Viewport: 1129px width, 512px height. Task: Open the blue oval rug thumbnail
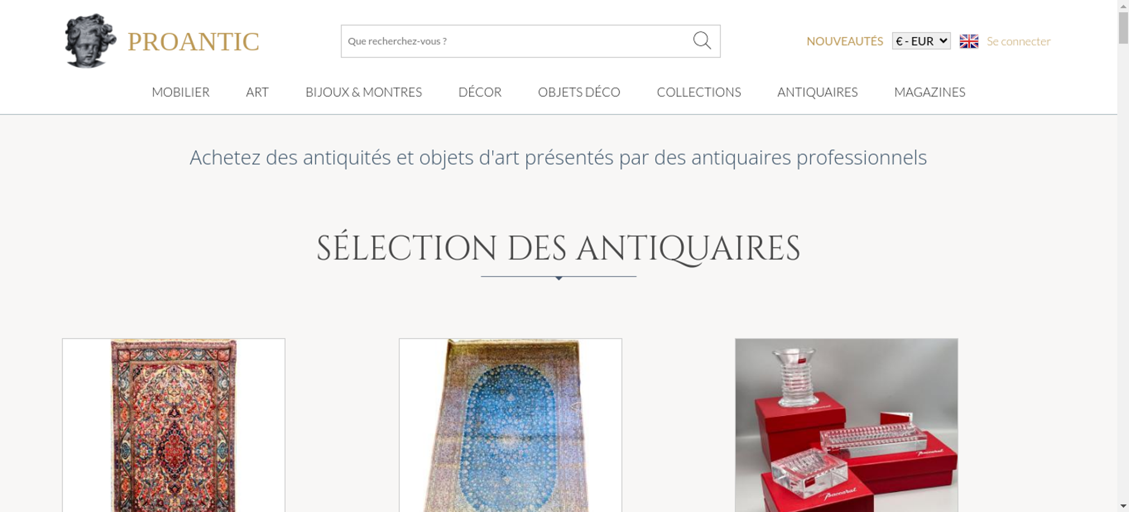coord(510,425)
